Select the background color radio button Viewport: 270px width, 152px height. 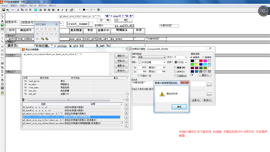point(203,57)
